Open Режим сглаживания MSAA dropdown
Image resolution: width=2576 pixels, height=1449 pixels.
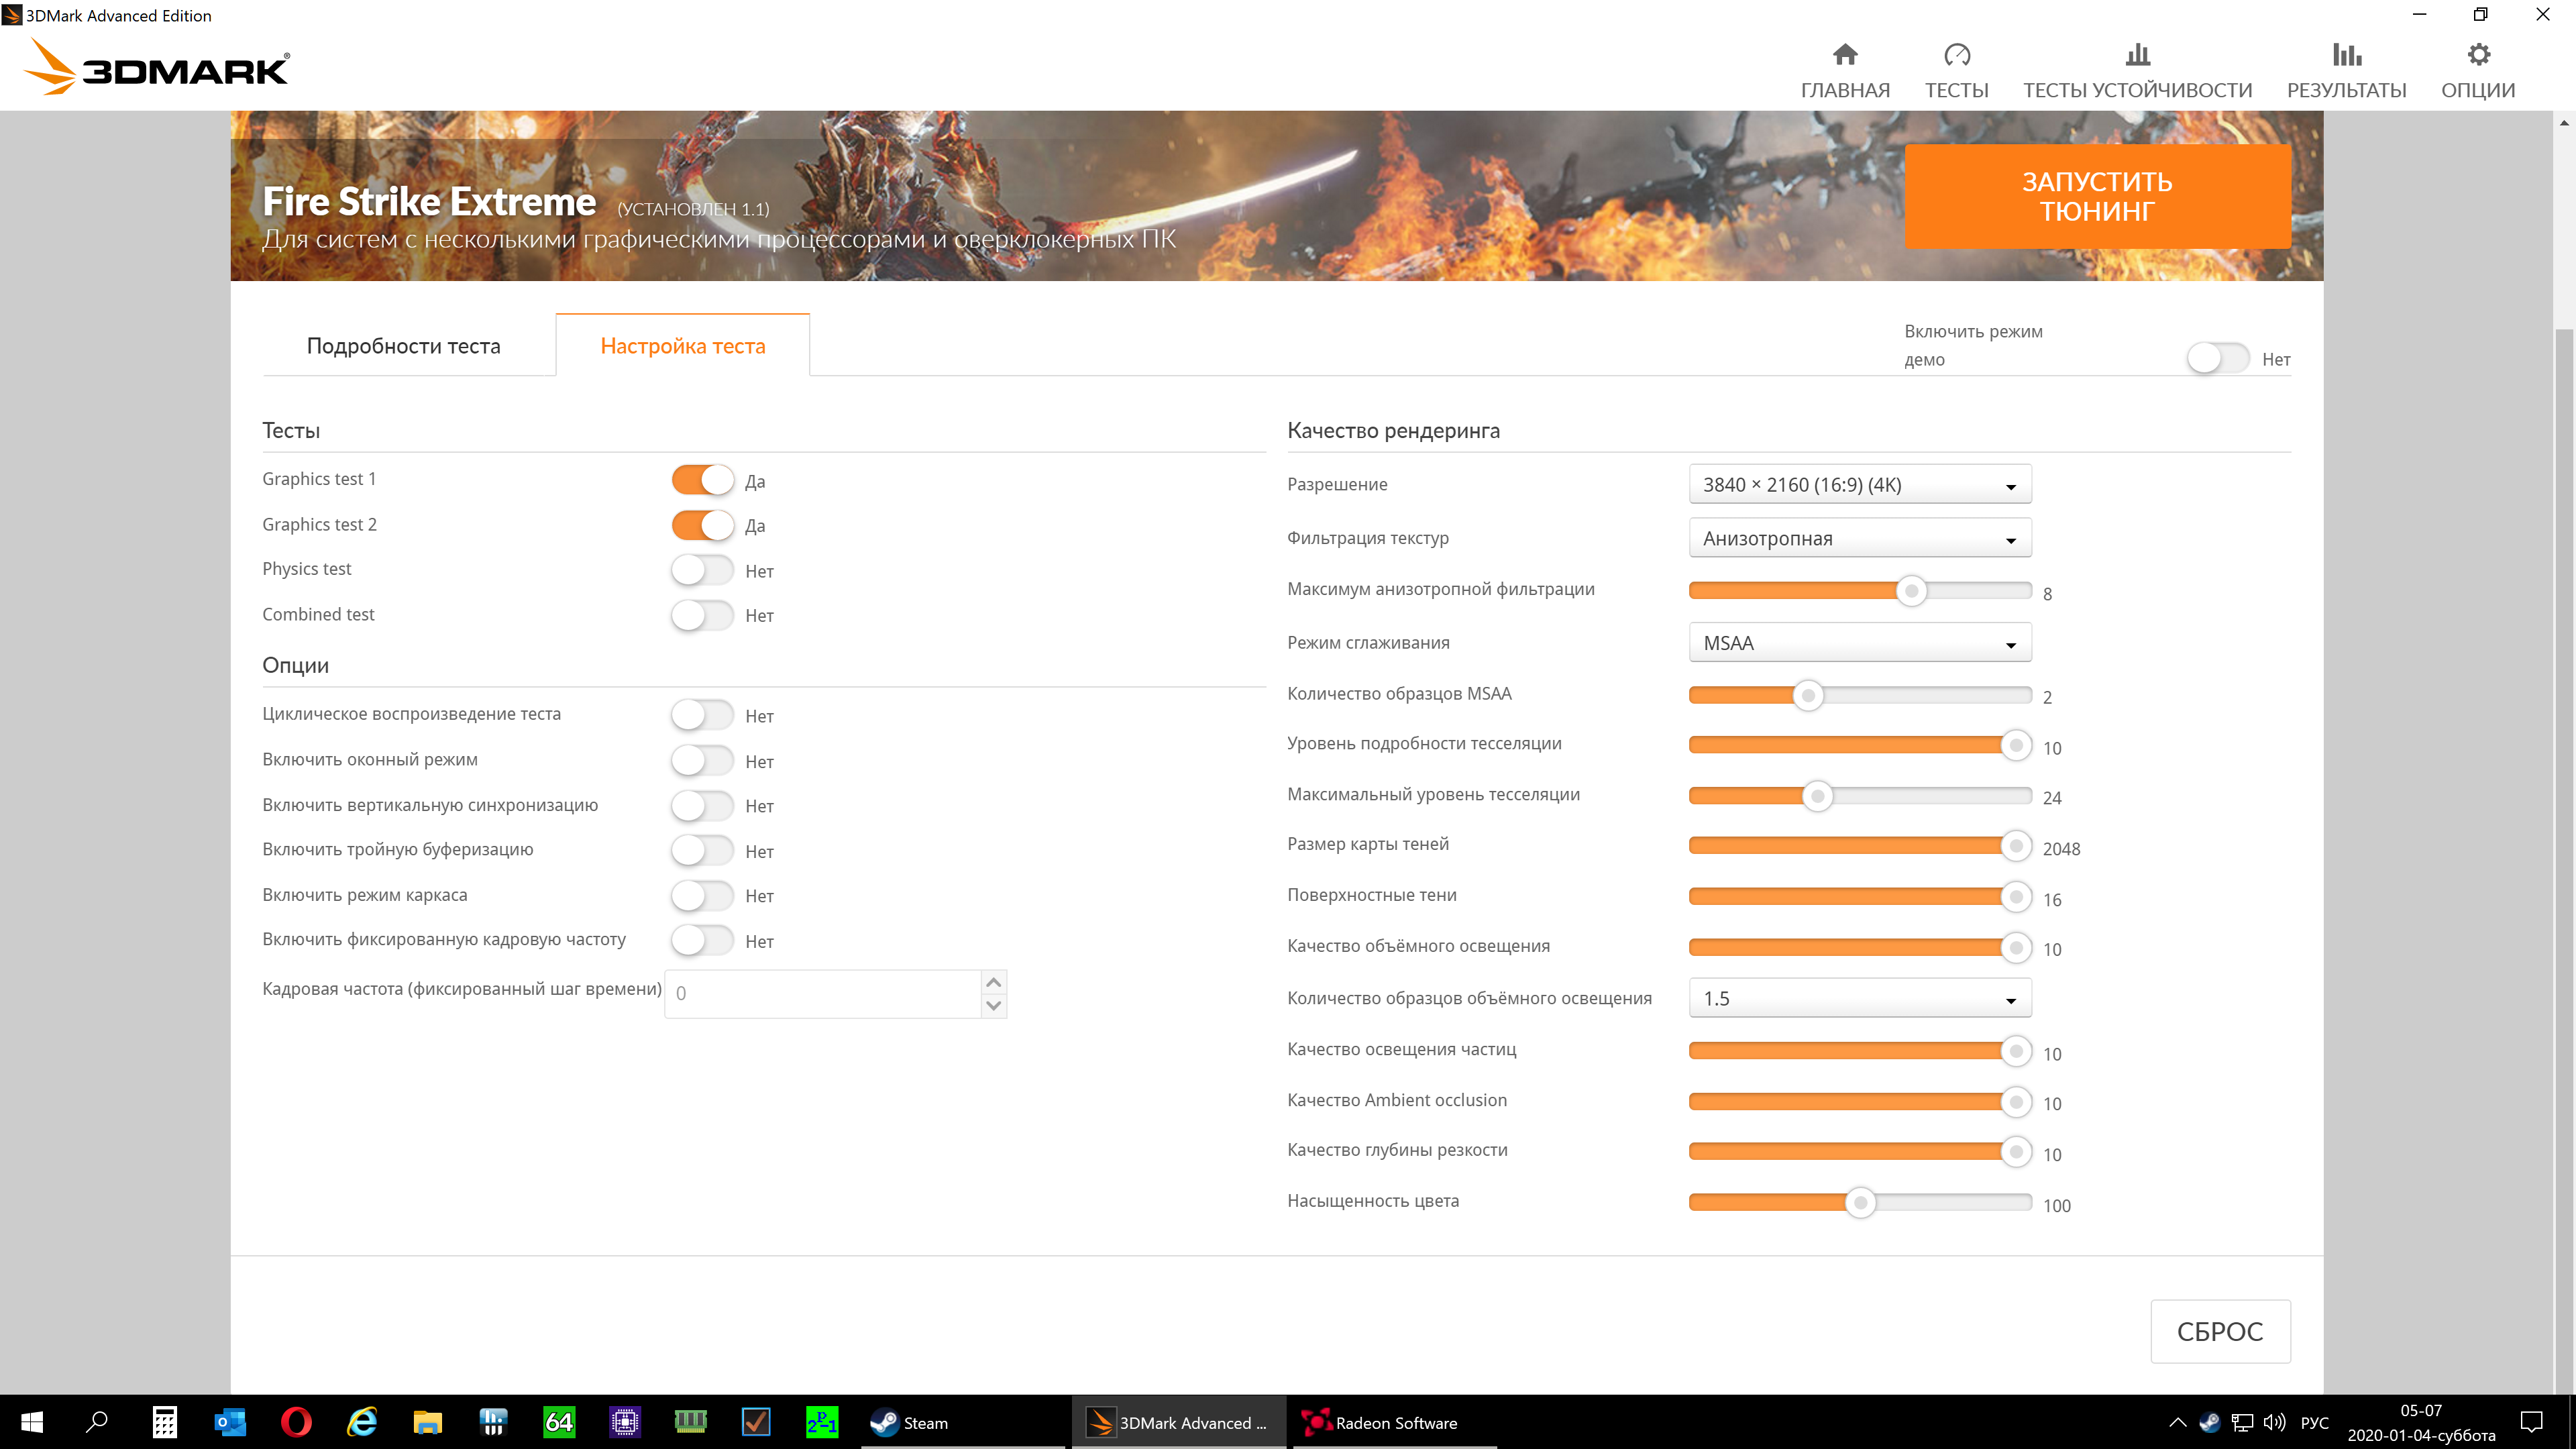coord(1860,643)
